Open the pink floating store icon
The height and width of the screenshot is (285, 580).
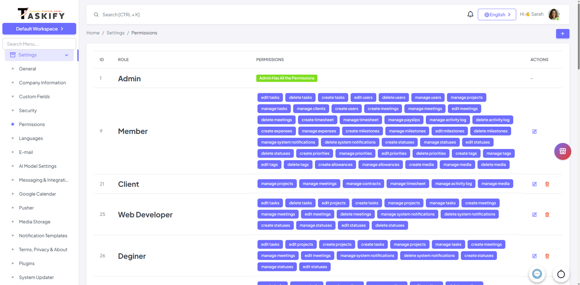click(563, 151)
